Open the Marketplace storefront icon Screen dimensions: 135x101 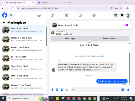click(x=80, y=15)
